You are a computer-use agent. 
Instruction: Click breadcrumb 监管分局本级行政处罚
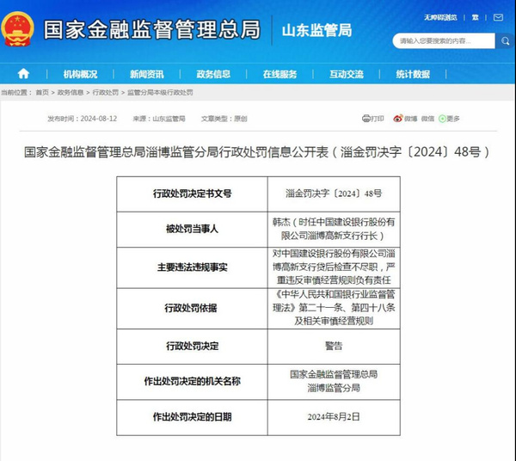pos(160,93)
